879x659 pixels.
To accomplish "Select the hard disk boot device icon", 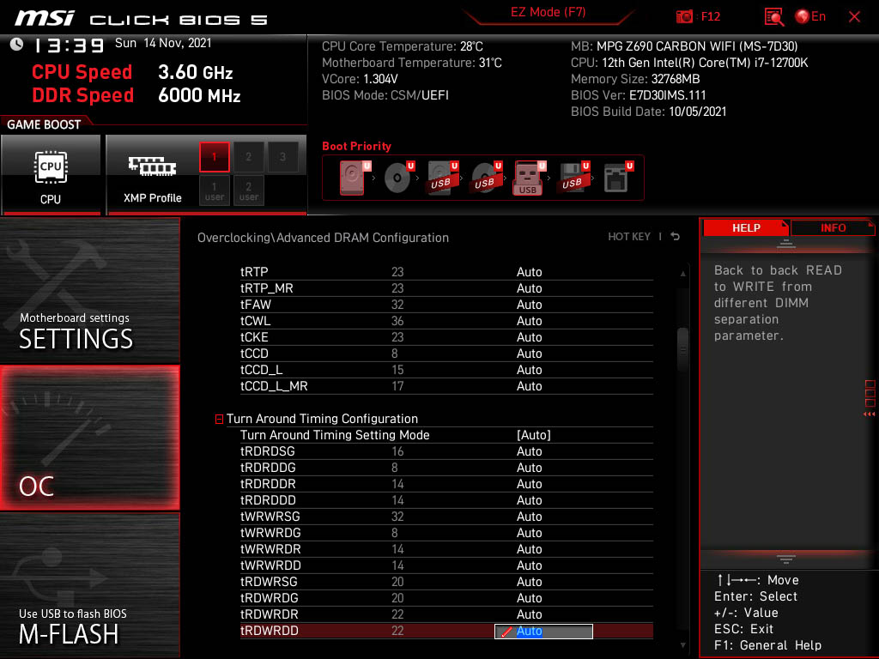I will point(352,178).
